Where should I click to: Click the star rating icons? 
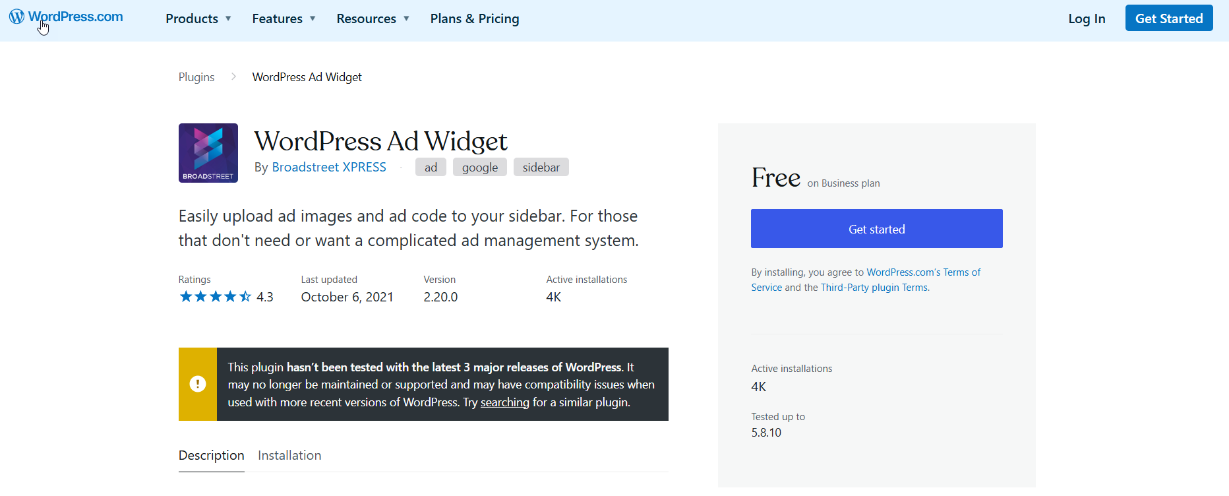[x=216, y=297]
